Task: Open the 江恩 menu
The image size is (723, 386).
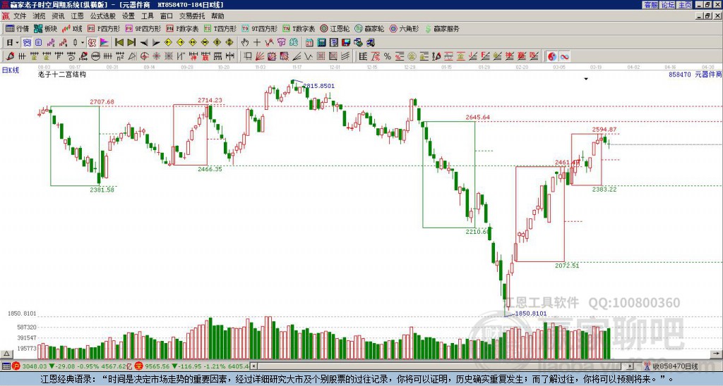Action: pos(77,16)
